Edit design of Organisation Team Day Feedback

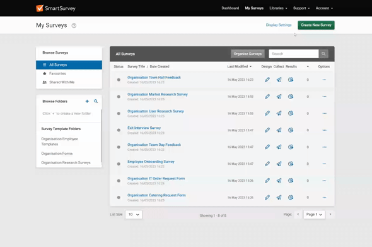pos(267,147)
